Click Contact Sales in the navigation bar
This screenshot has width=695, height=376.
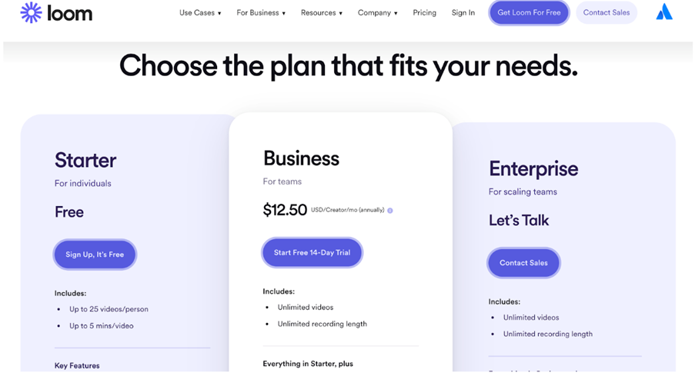(x=606, y=13)
